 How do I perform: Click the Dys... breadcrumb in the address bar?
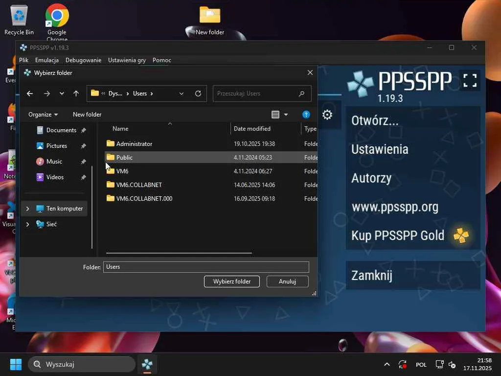115,94
